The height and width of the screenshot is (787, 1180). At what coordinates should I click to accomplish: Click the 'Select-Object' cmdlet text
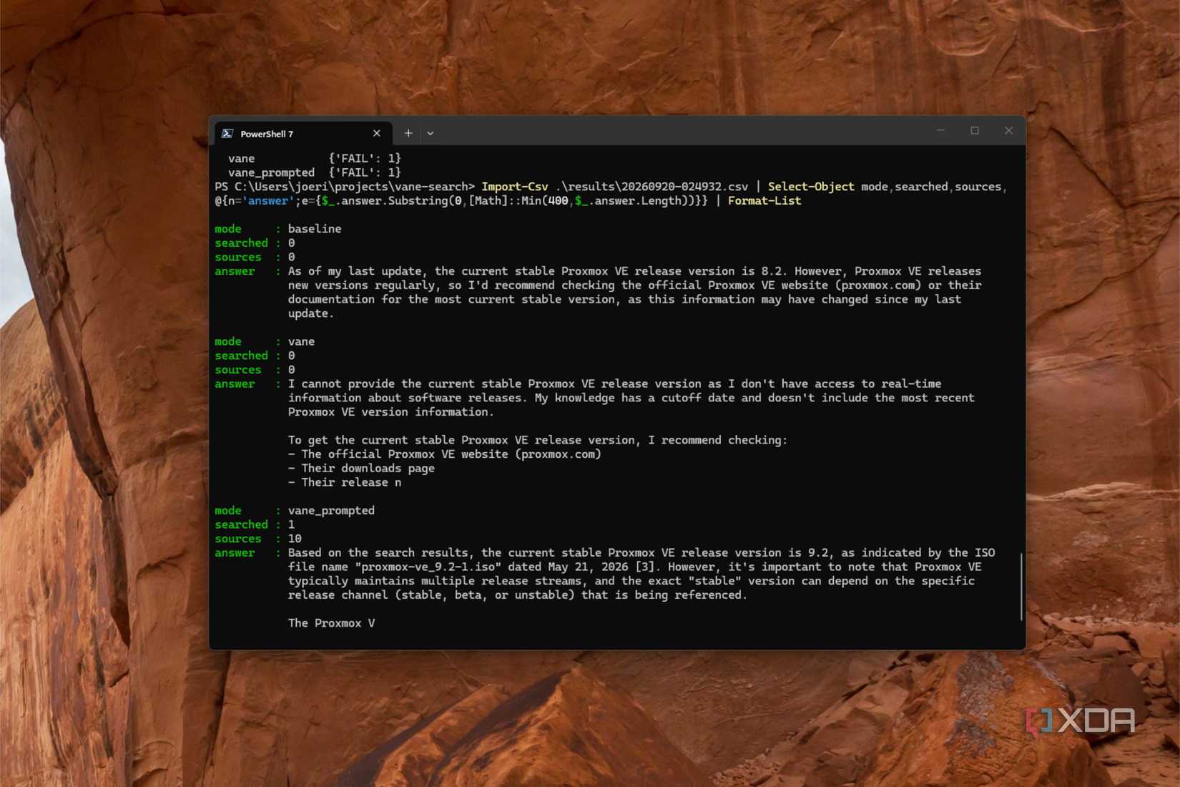pyautogui.click(x=811, y=187)
